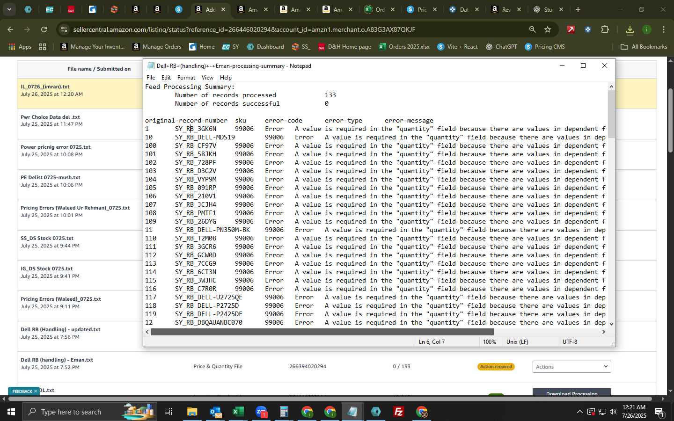This screenshot has height=421, width=674.
Task: Open Pricing CMS bookmark
Action: [545, 47]
